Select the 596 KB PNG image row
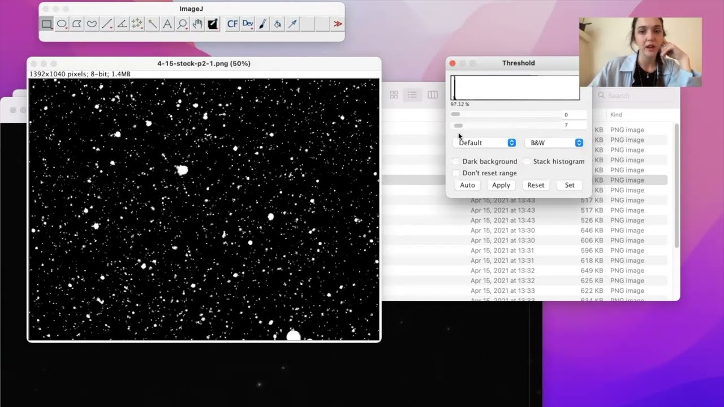 pos(524,251)
